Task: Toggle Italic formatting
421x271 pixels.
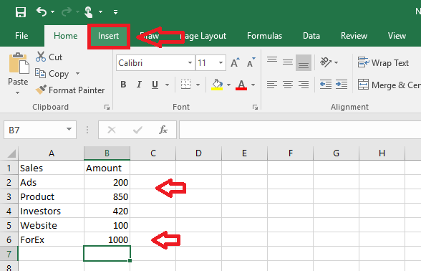Action: 139,85
